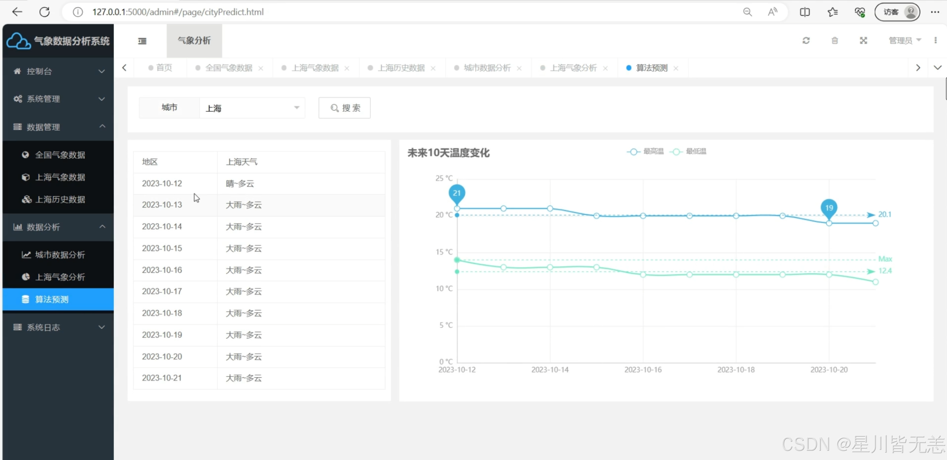Image resolution: width=947 pixels, height=460 pixels.
Task: Open browser favorites star icon
Action: tap(832, 12)
